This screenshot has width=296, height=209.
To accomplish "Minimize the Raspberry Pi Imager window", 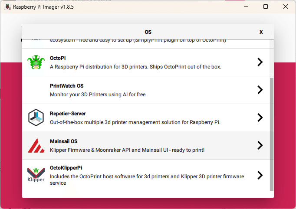I will pos(246,7).
